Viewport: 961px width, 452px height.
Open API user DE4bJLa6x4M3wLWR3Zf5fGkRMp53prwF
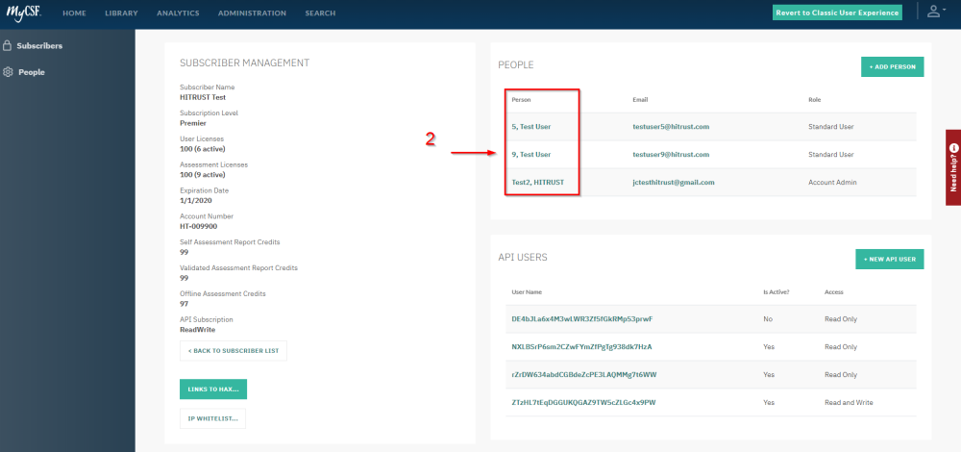tap(582, 319)
